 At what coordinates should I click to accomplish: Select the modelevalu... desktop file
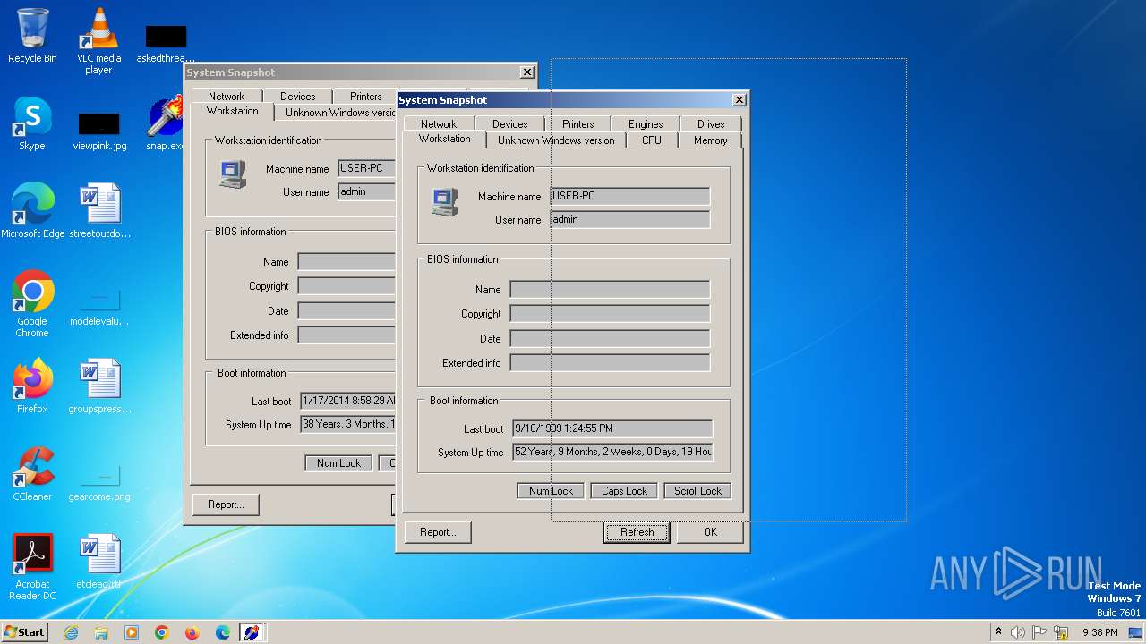pos(99,306)
